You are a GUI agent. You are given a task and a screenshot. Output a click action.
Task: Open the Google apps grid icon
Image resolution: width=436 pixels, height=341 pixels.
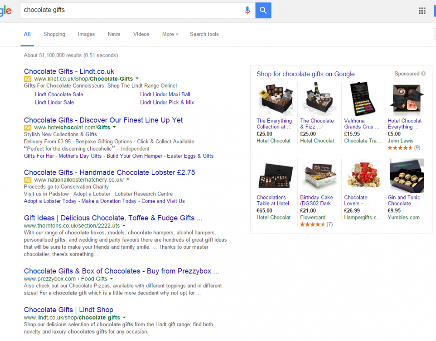click(422, 11)
